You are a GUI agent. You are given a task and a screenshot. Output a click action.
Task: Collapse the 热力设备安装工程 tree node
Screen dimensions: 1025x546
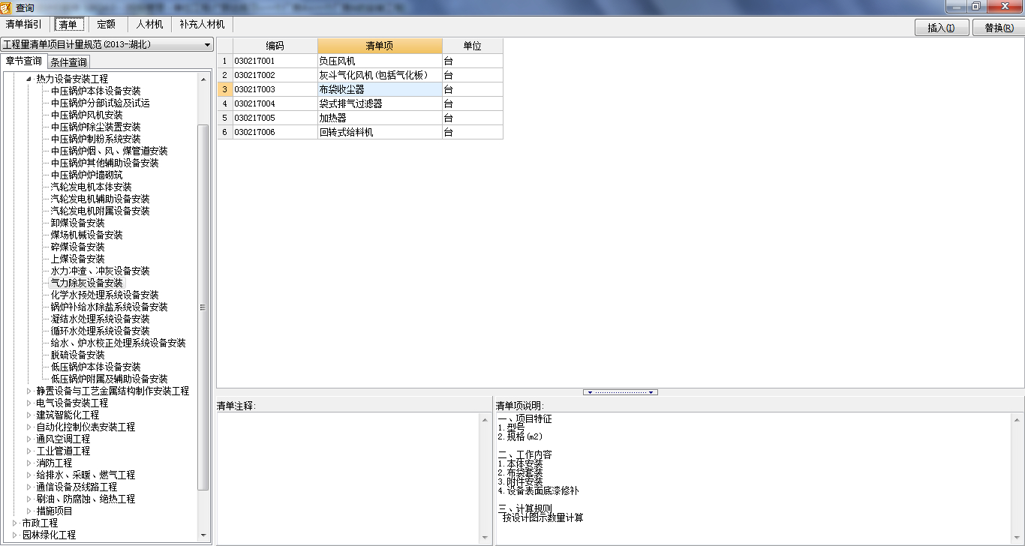pos(29,79)
